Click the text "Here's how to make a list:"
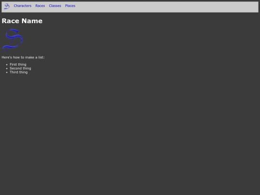The image size is (260, 195). click(23, 57)
